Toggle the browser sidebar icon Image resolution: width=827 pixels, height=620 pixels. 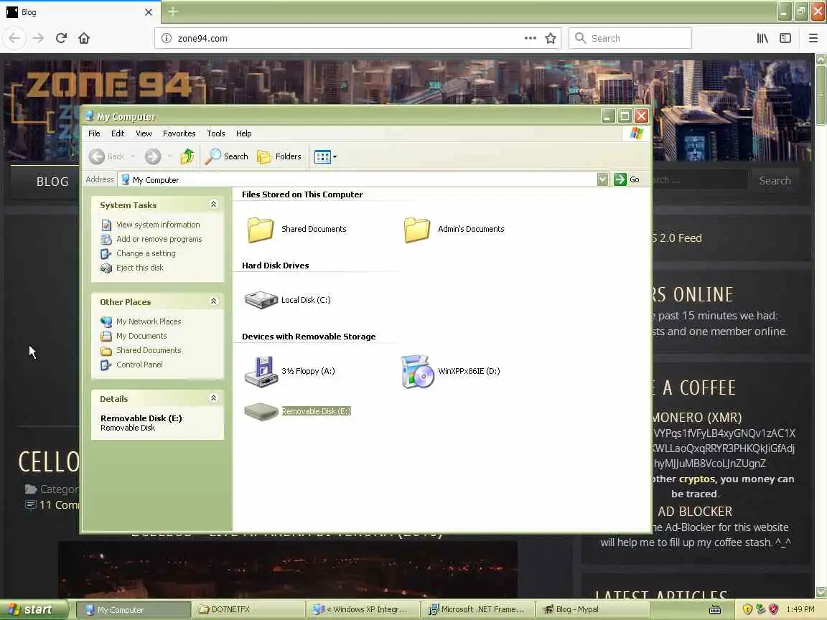[x=785, y=38]
